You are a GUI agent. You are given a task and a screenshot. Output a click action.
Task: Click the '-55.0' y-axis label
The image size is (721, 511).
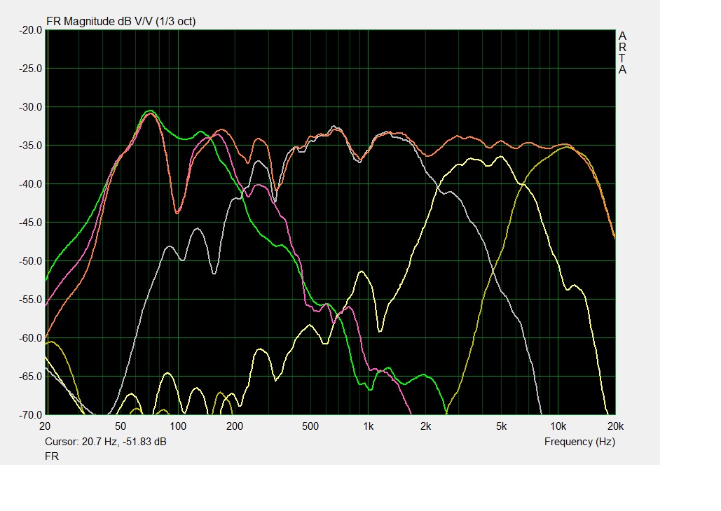pyautogui.click(x=30, y=300)
